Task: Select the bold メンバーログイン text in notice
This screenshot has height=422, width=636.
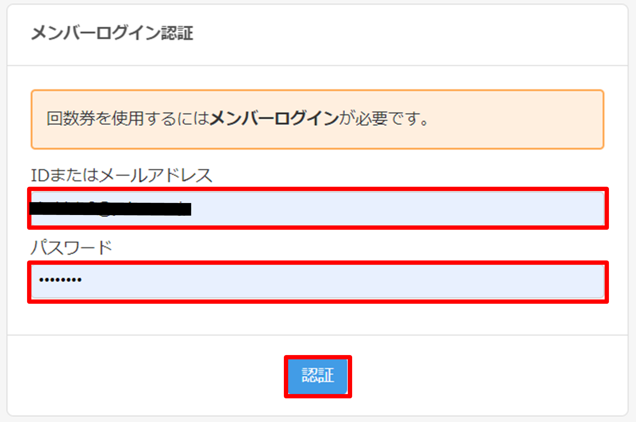Action: point(274,119)
